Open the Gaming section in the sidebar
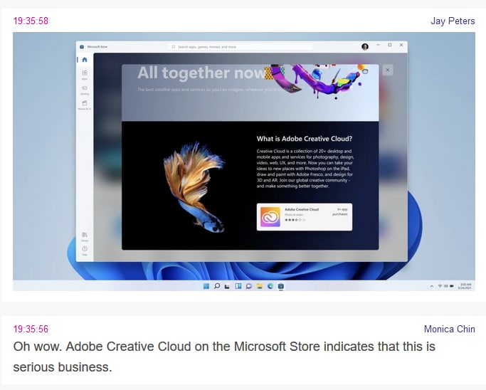 click(x=85, y=90)
